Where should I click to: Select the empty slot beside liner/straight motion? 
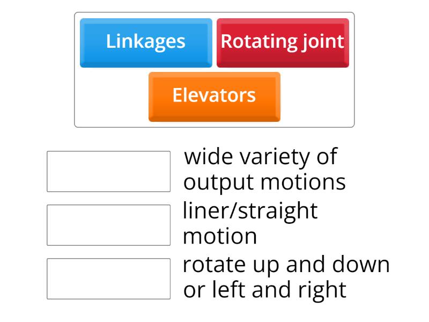point(108,225)
